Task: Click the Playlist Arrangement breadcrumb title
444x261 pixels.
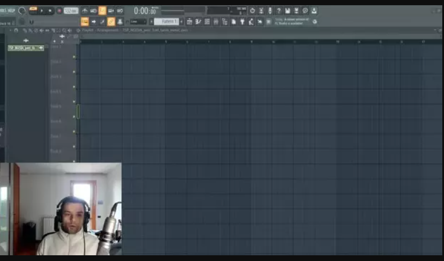Action: tap(100, 30)
